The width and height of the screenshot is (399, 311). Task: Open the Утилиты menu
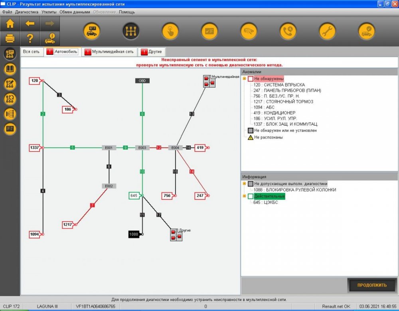tap(49, 12)
